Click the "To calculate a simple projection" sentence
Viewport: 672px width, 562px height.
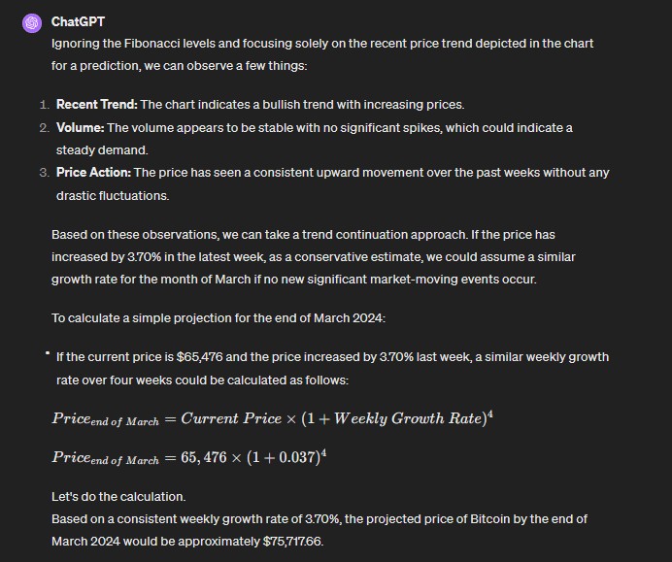click(219, 319)
